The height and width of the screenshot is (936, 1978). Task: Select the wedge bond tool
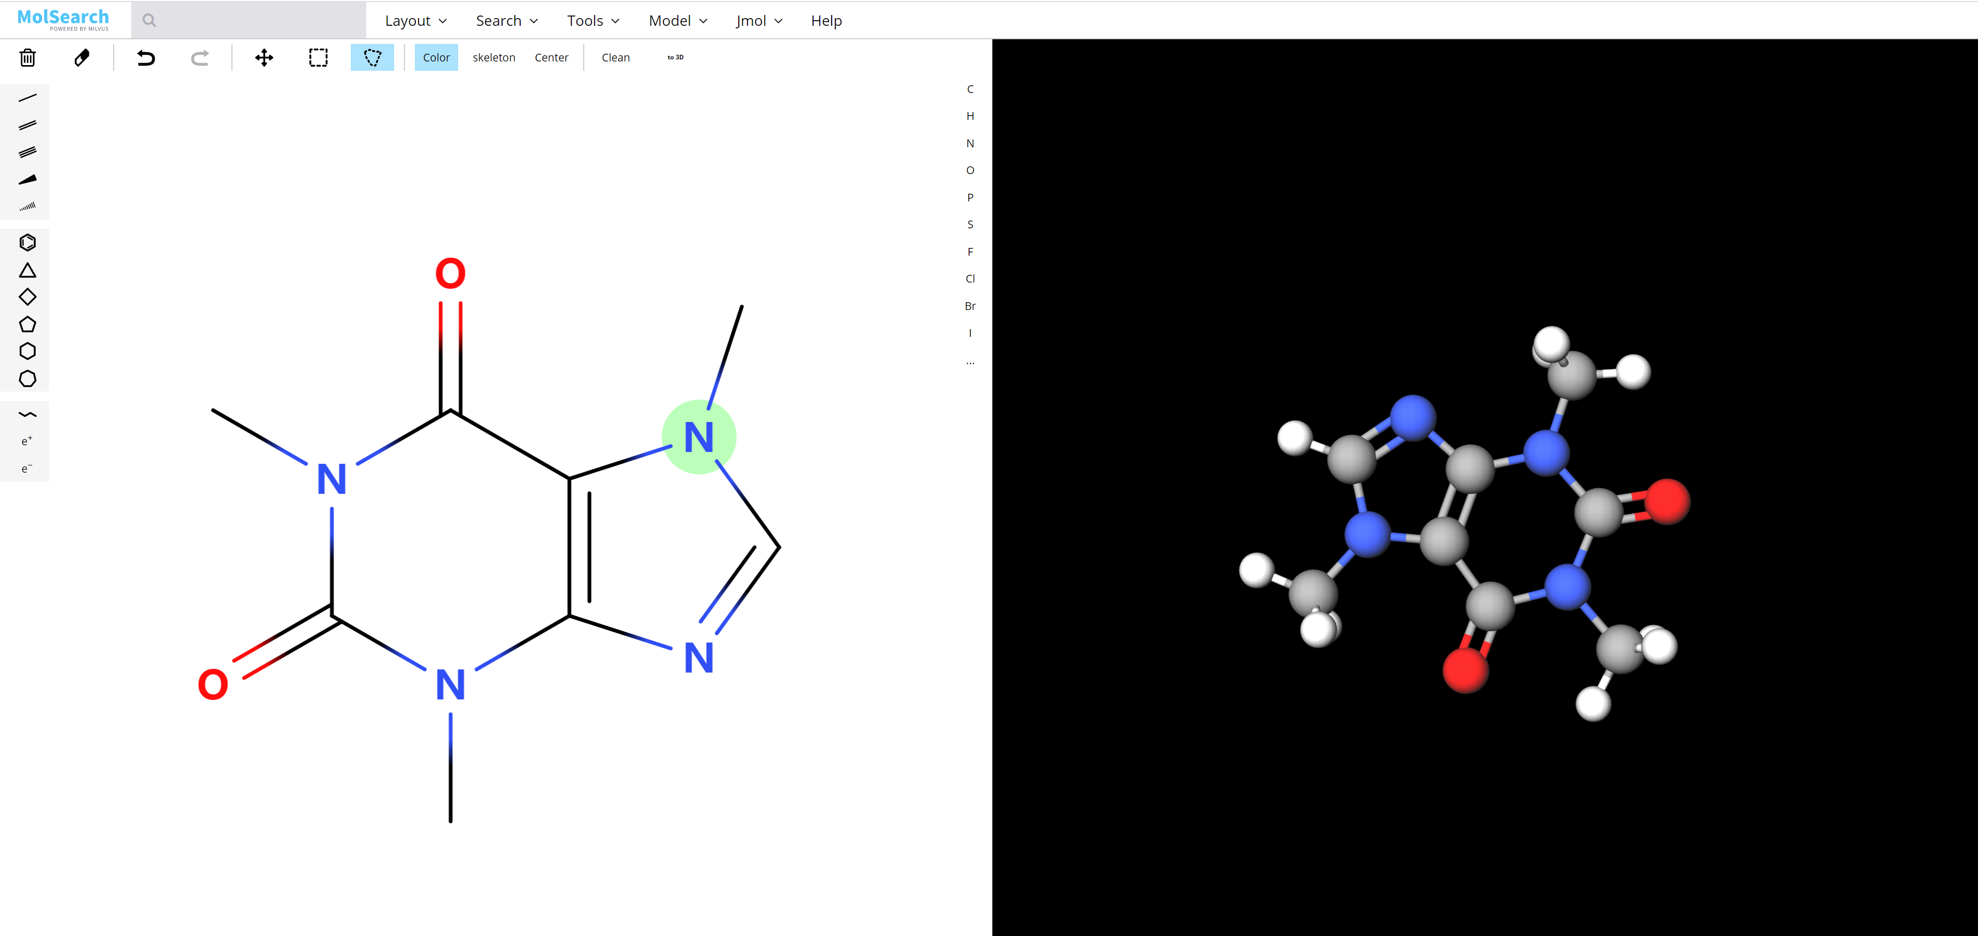tap(28, 180)
